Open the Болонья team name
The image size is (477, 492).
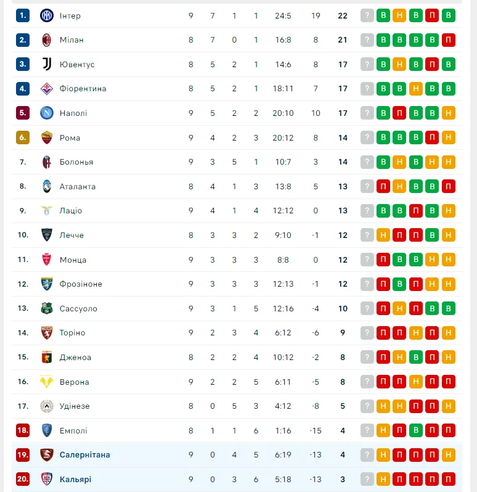[76, 162]
